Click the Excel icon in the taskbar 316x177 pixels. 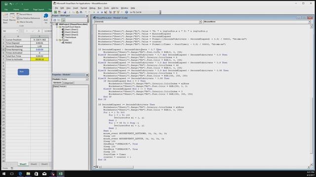click(x=60, y=174)
